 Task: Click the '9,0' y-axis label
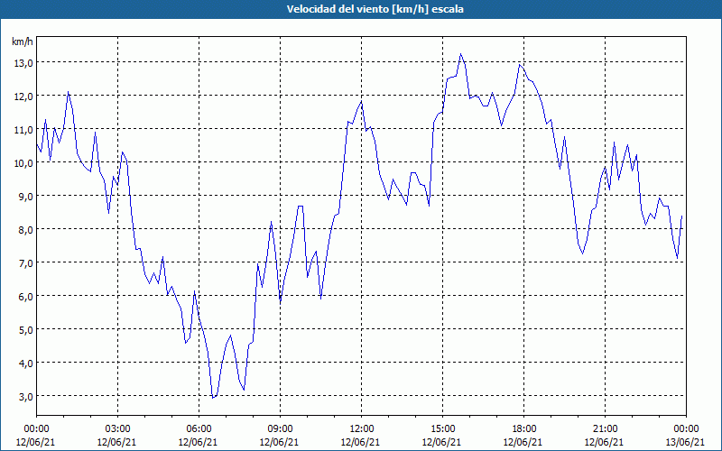pos(25,197)
